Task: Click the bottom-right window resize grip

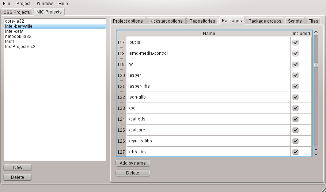Action: [323, 189]
